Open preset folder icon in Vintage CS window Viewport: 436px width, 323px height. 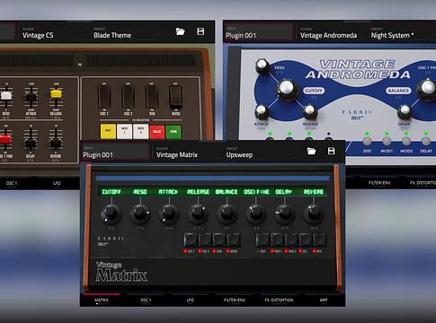180,31
